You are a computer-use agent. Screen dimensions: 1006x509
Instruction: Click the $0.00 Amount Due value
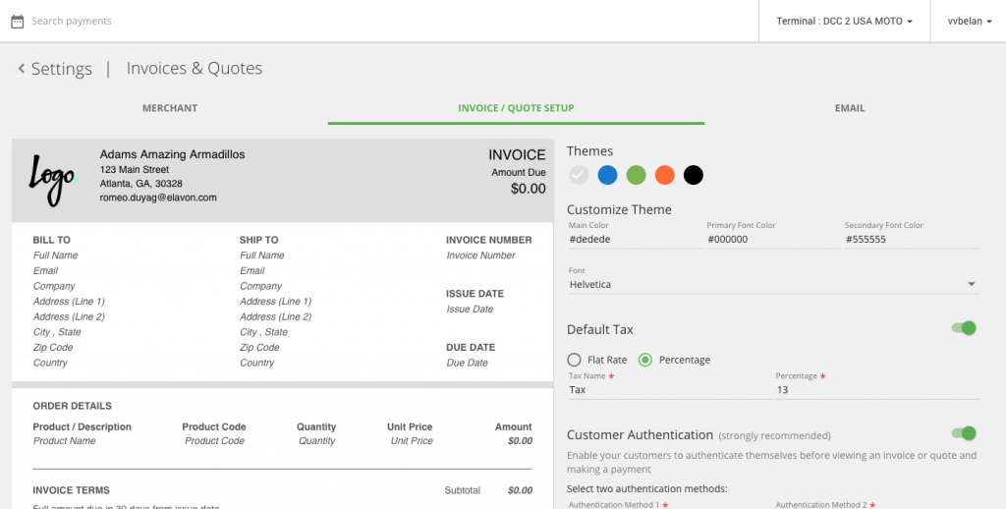[528, 189]
